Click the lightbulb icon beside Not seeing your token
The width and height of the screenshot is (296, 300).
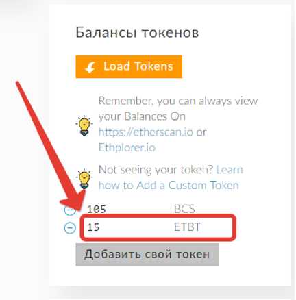click(x=84, y=179)
